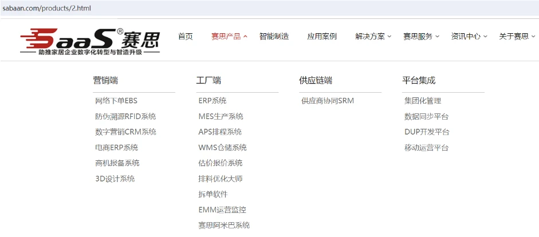Select the 赛思服务 menu label
This screenshot has height=237, width=539.
[418, 37]
